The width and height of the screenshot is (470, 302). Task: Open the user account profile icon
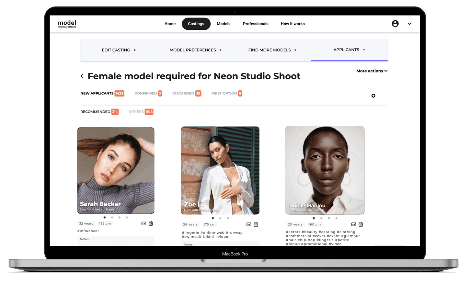tap(395, 24)
